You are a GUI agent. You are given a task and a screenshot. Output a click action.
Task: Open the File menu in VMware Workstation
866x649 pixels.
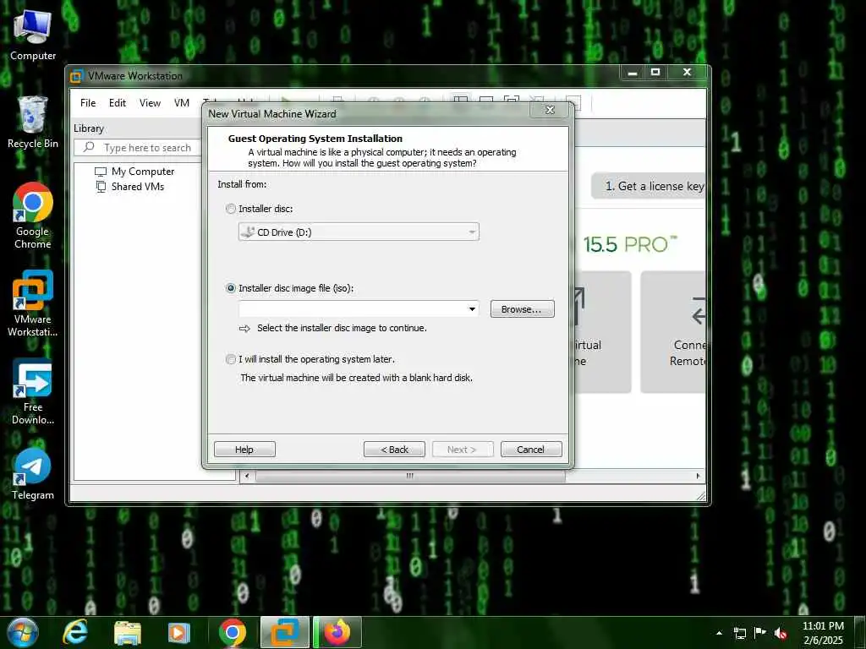coord(88,102)
